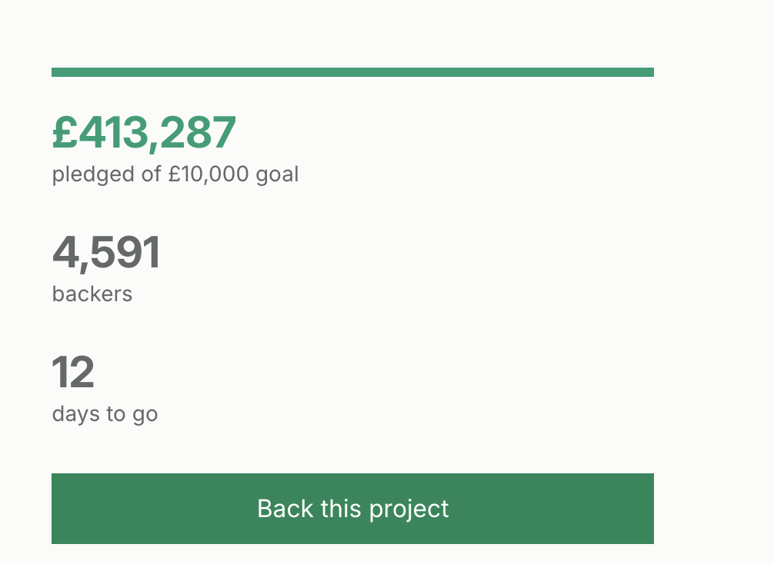
Task: Click the pledged of £10,000 goal text
Action: click(x=175, y=174)
